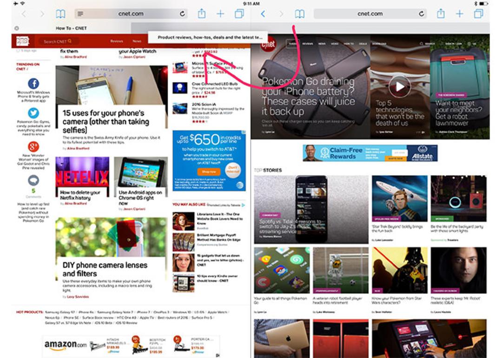The width and height of the screenshot is (502, 358).
Task: Reload page in right pane address bar
Action: coord(421,14)
